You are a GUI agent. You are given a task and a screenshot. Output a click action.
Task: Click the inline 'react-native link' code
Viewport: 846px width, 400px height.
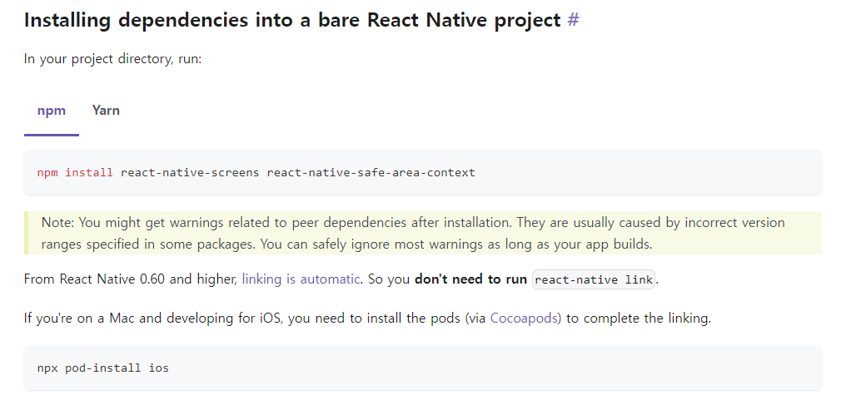click(x=594, y=279)
